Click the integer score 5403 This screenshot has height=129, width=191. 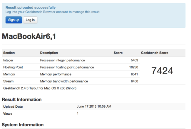pos(134,60)
